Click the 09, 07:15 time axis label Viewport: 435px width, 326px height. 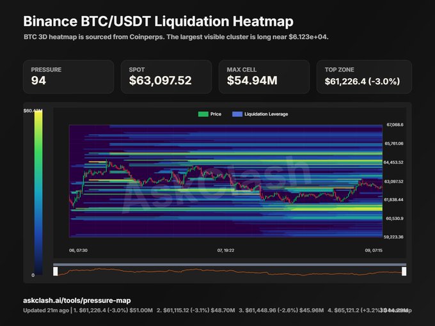click(374, 251)
